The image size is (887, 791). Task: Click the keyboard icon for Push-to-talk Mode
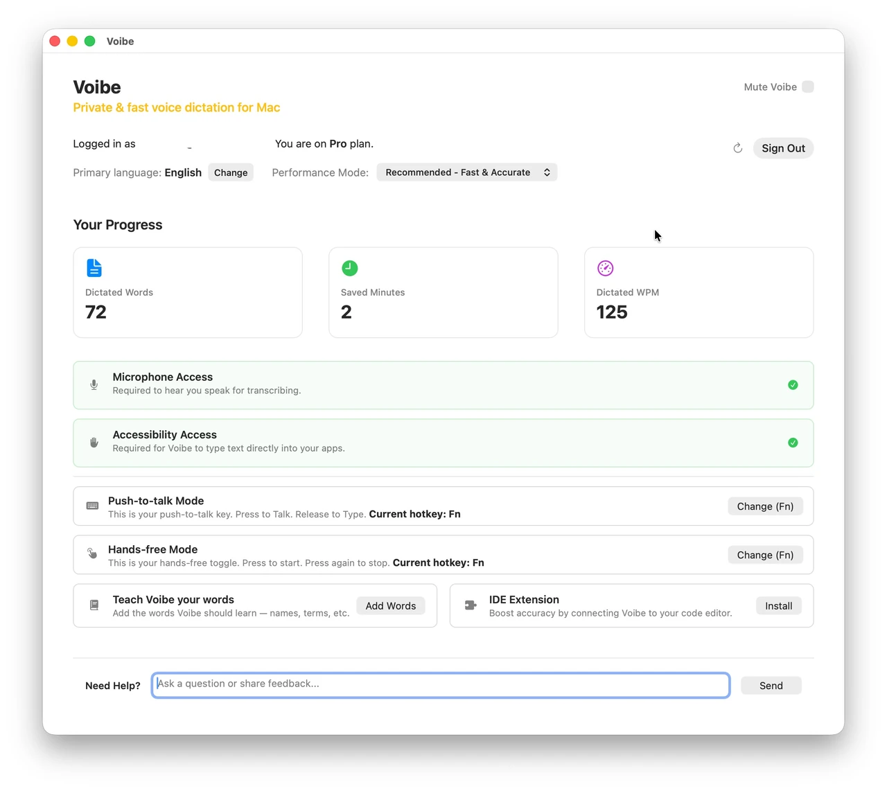pyautogui.click(x=92, y=506)
